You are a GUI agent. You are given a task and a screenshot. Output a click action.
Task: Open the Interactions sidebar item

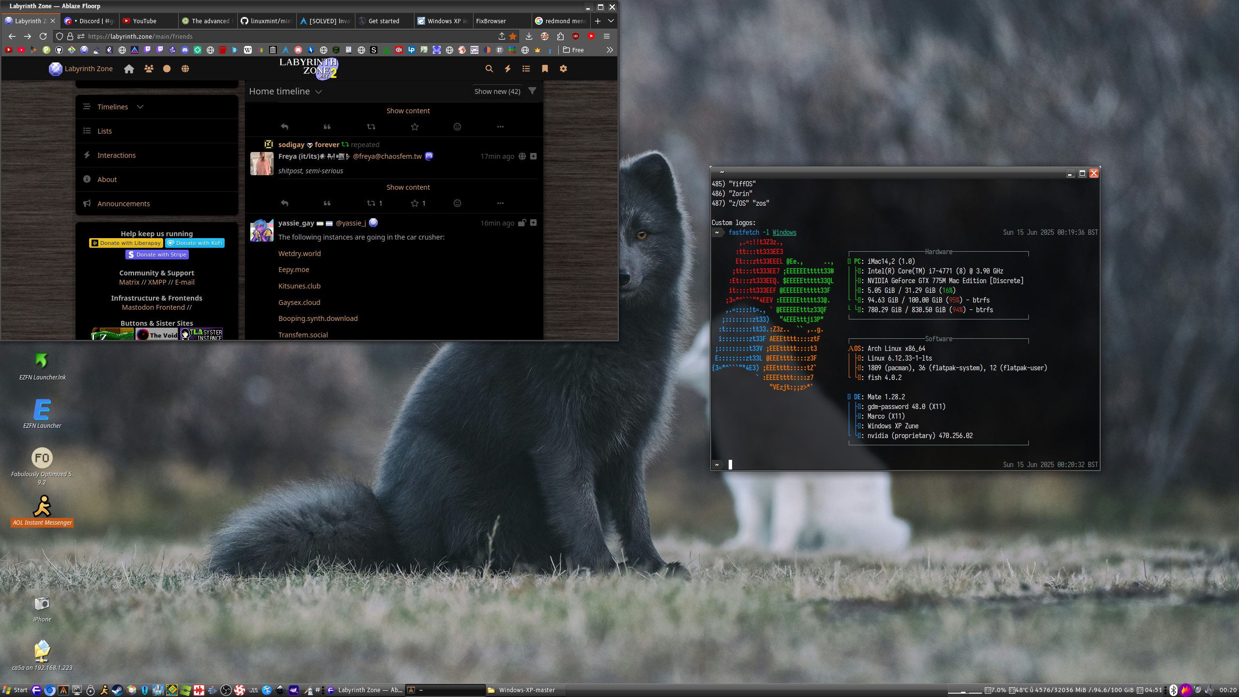tap(116, 155)
